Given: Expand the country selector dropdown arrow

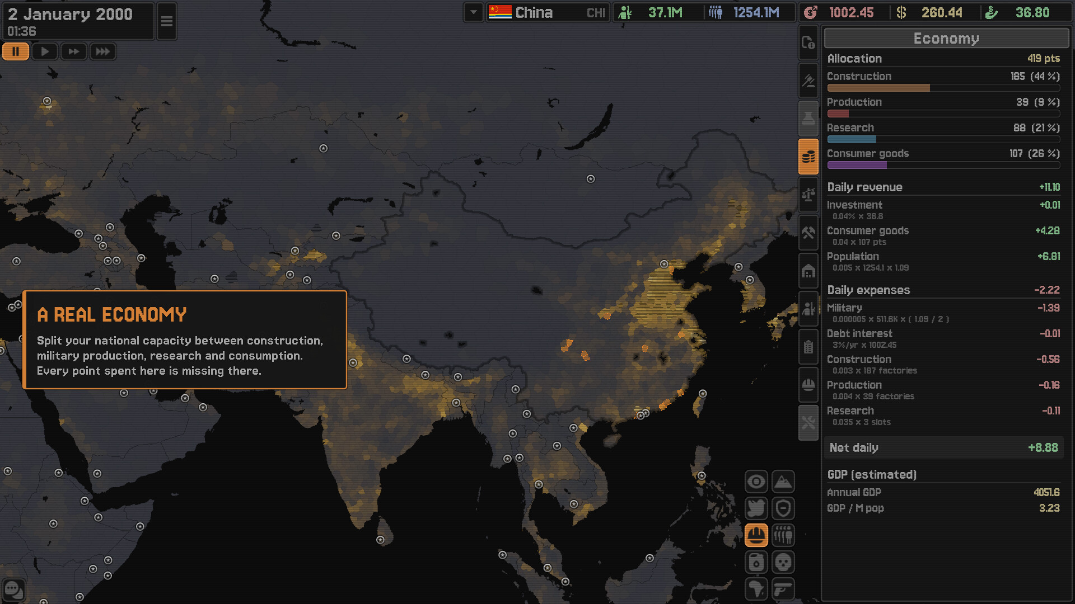Looking at the screenshot, I should click(473, 12).
